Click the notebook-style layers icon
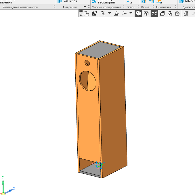The height and width of the screenshot is (195, 195). point(162,13)
